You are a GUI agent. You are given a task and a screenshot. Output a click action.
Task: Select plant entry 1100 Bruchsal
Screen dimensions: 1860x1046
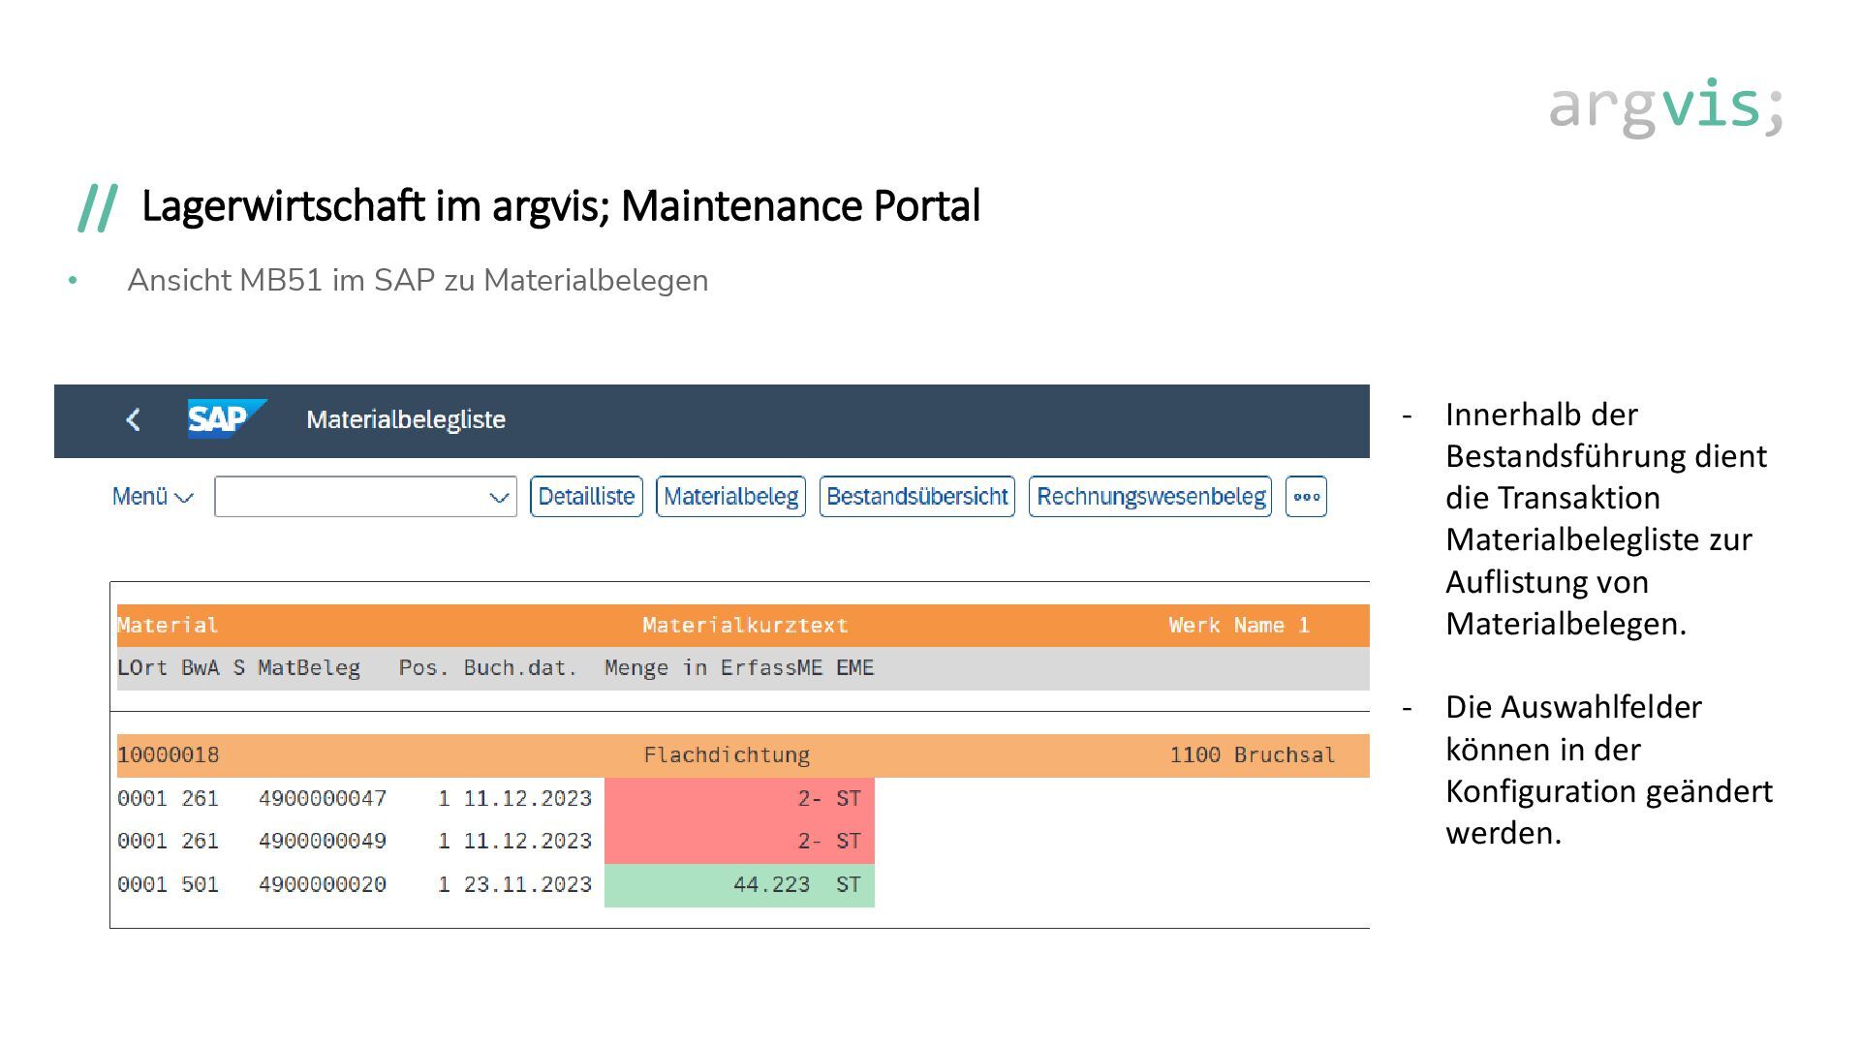pos(1252,755)
